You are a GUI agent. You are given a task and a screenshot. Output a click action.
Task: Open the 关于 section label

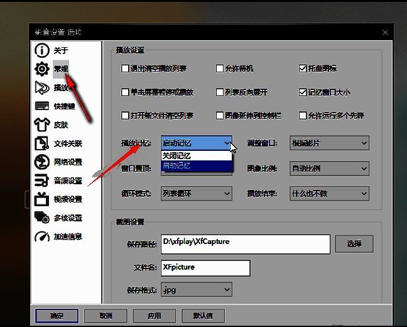click(x=61, y=50)
